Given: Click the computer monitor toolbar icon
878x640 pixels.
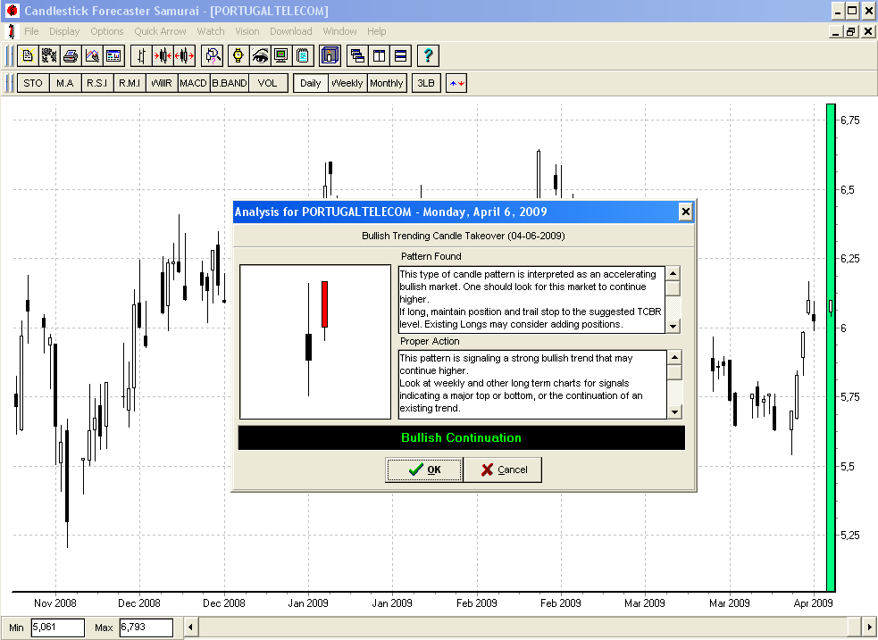Looking at the screenshot, I should 281,55.
